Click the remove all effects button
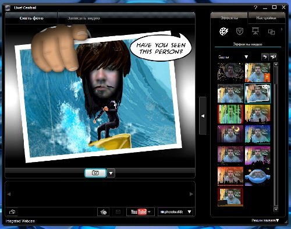Screen dimensions: 291x229 coord(273,57)
